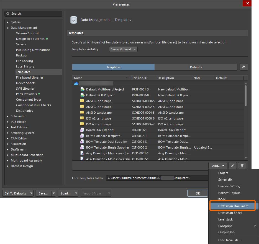Select Draftsman Document from Add menu
Viewport: 259px width, 244px height.
(x=233, y=206)
